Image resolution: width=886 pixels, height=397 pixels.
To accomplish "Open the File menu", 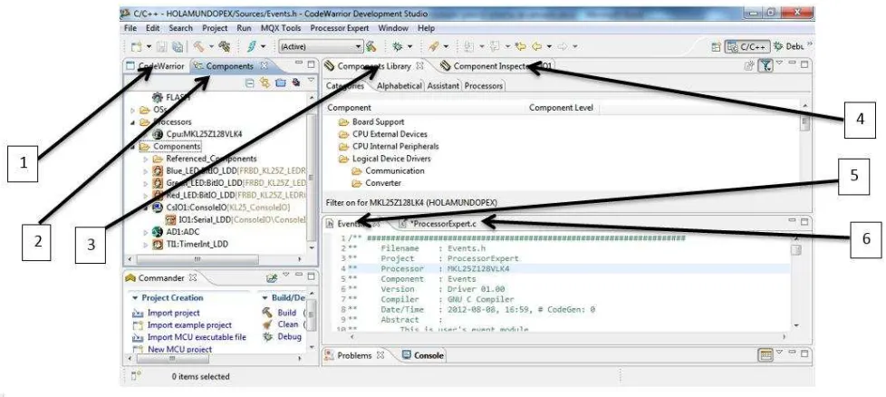I will tap(130, 28).
